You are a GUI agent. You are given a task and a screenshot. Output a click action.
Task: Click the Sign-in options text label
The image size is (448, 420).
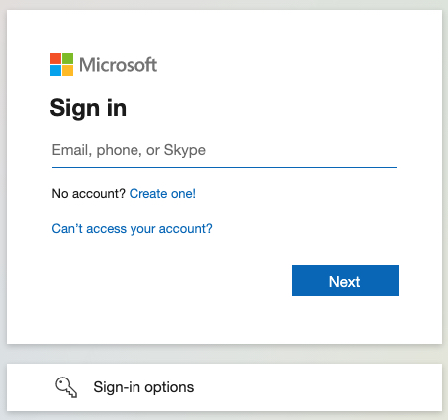pyautogui.click(x=143, y=387)
